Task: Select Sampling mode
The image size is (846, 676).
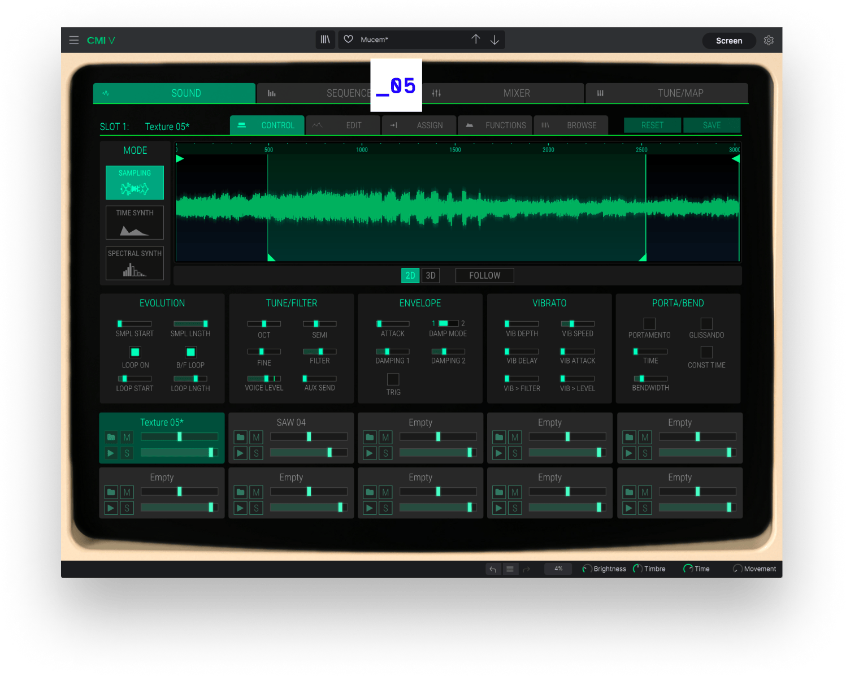Action: pos(135,182)
